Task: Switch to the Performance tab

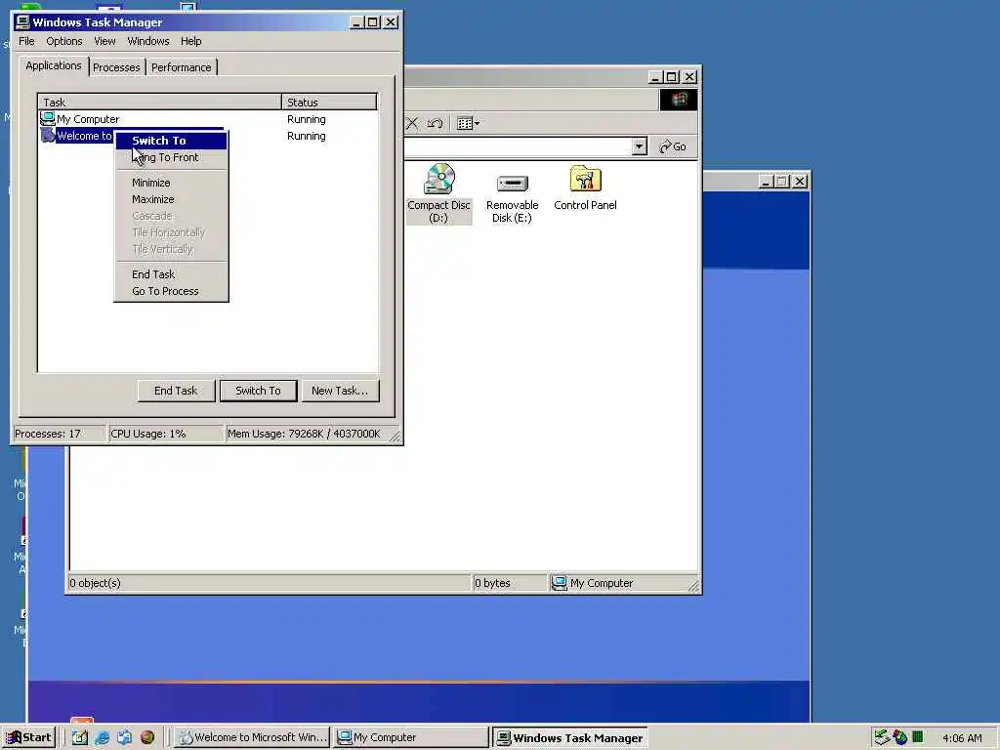Action: [x=181, y=67]
